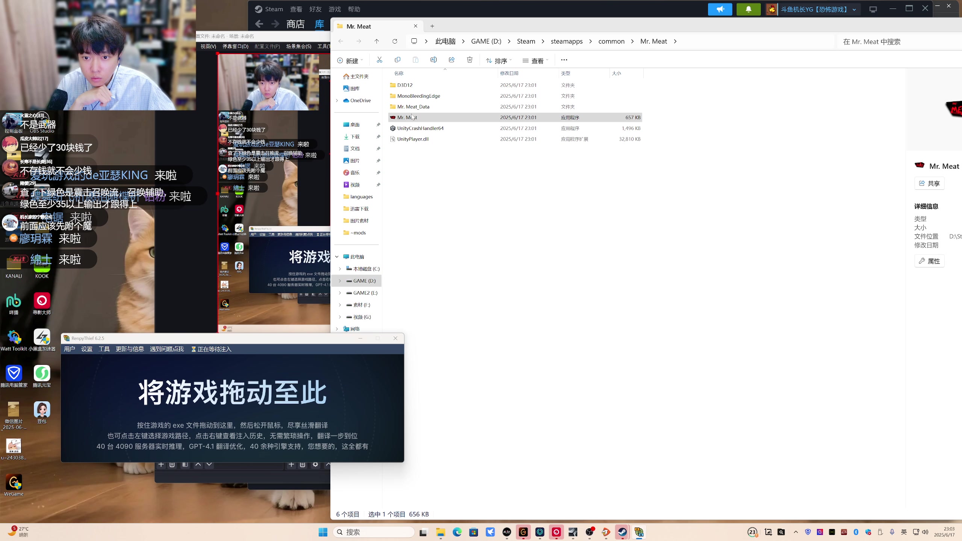Open 腾讯元宝 desktop icon
The image size is (962, 541).
pos(42,376)
